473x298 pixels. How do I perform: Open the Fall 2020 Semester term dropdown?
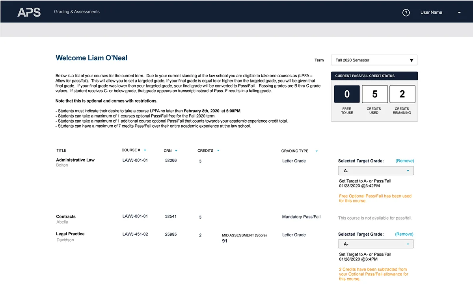(374, 60)
